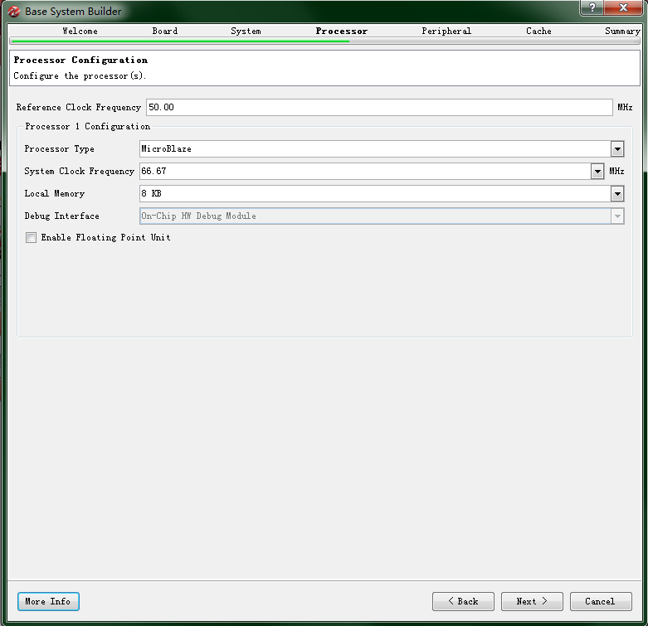The width and height of the screenshot is (648, 626).
Task: Go to the Welcome step tab
Action: click(x=80, y=31)
